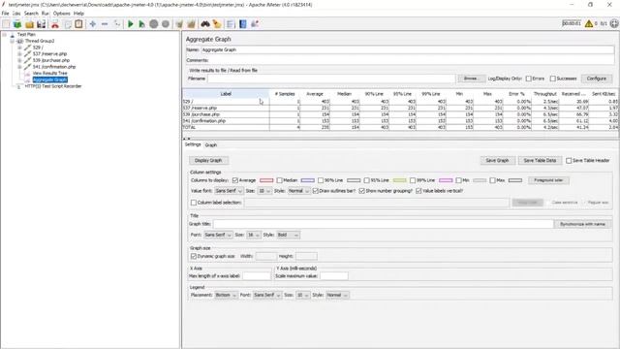
Task: Click the round threads indicator icon at toolbar end
Action: (614, 23)
